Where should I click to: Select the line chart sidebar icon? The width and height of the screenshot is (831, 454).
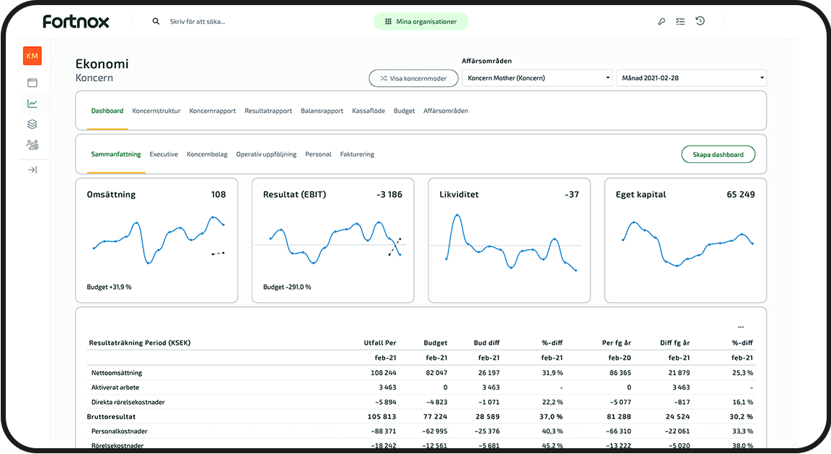[x=32, y=104]
